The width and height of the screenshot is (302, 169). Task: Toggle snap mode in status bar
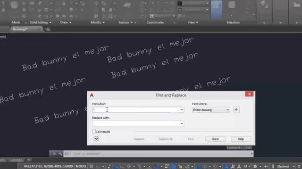click(x=98, y=166)
